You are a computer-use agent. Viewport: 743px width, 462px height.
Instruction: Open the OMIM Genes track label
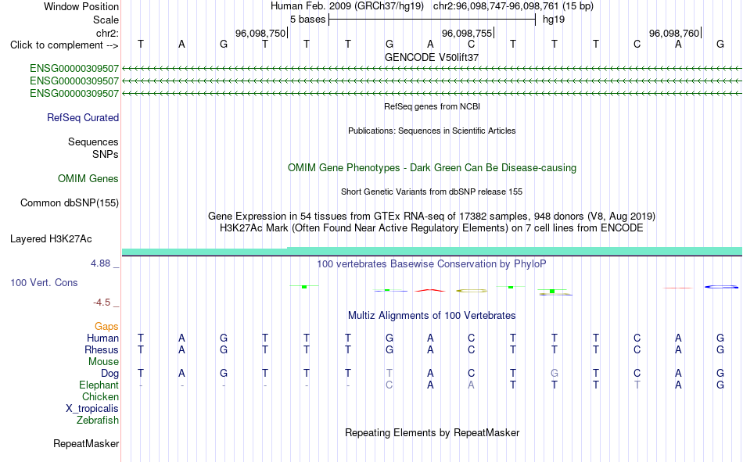pyautogui.click(x=88, y=179)
